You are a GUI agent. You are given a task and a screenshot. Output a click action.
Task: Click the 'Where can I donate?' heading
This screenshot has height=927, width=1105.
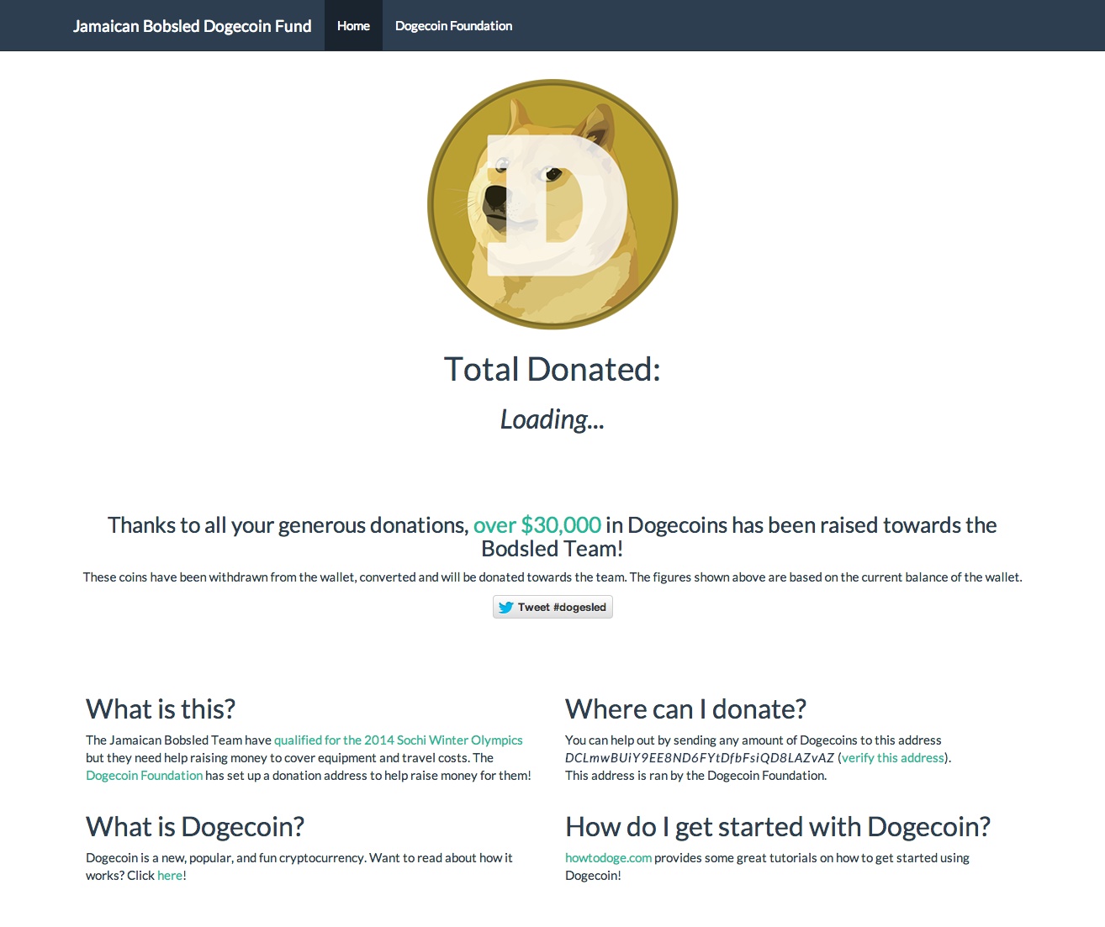(685, 709)
